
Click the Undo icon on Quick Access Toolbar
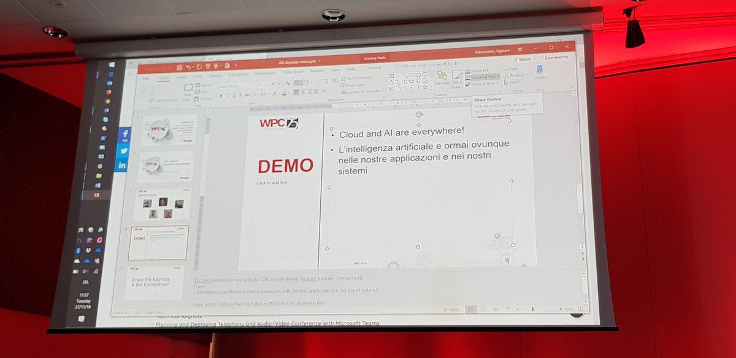(x=188, y=66)
